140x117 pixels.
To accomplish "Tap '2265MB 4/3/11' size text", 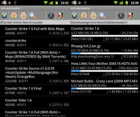I will (17, 81).
